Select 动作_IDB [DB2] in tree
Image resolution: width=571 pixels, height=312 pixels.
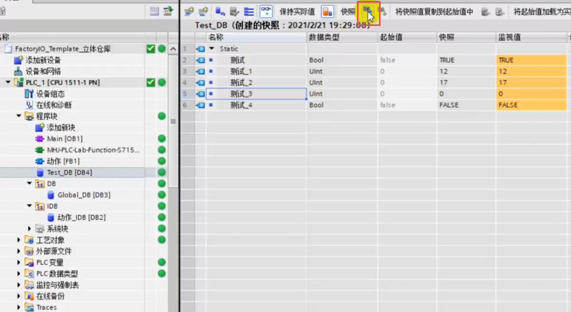click(x=81, y=218)
